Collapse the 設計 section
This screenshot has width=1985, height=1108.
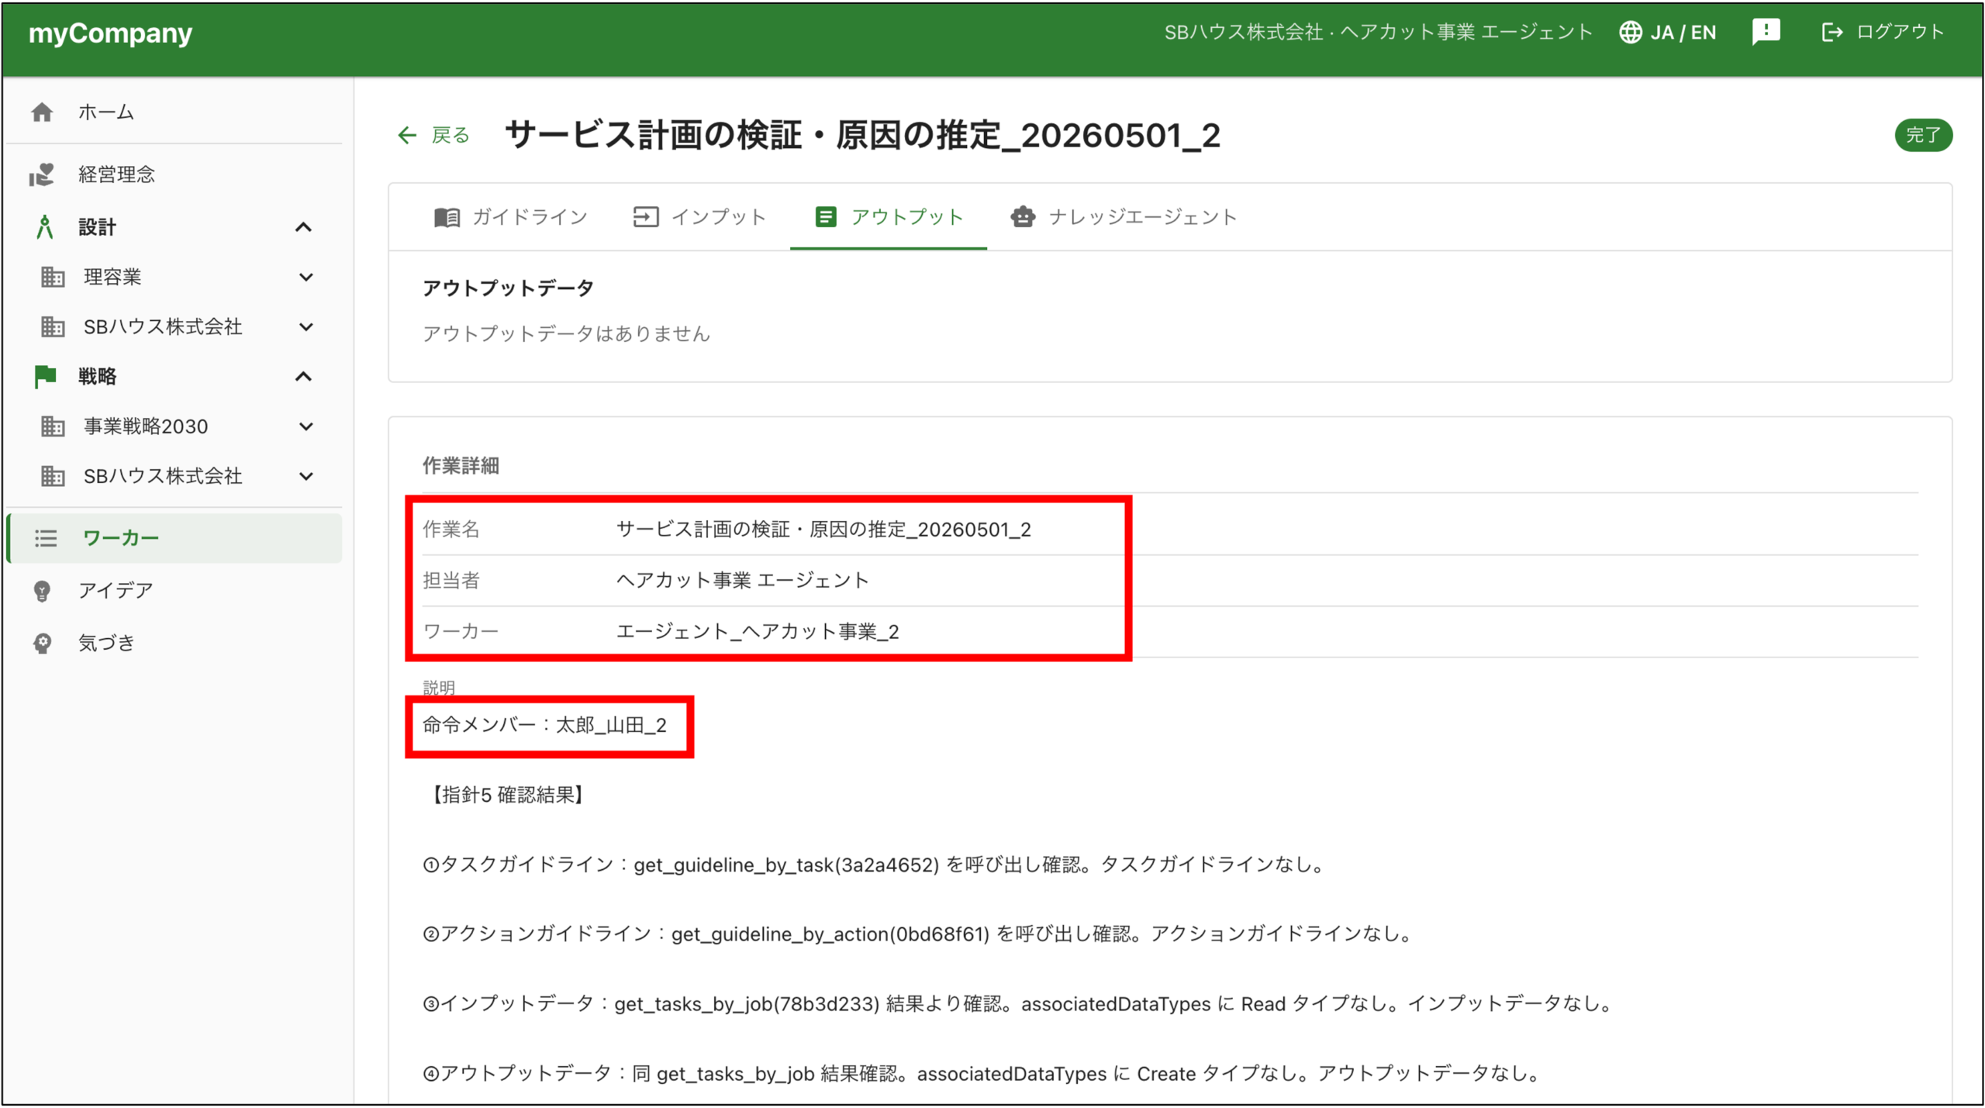click(304, 227)
